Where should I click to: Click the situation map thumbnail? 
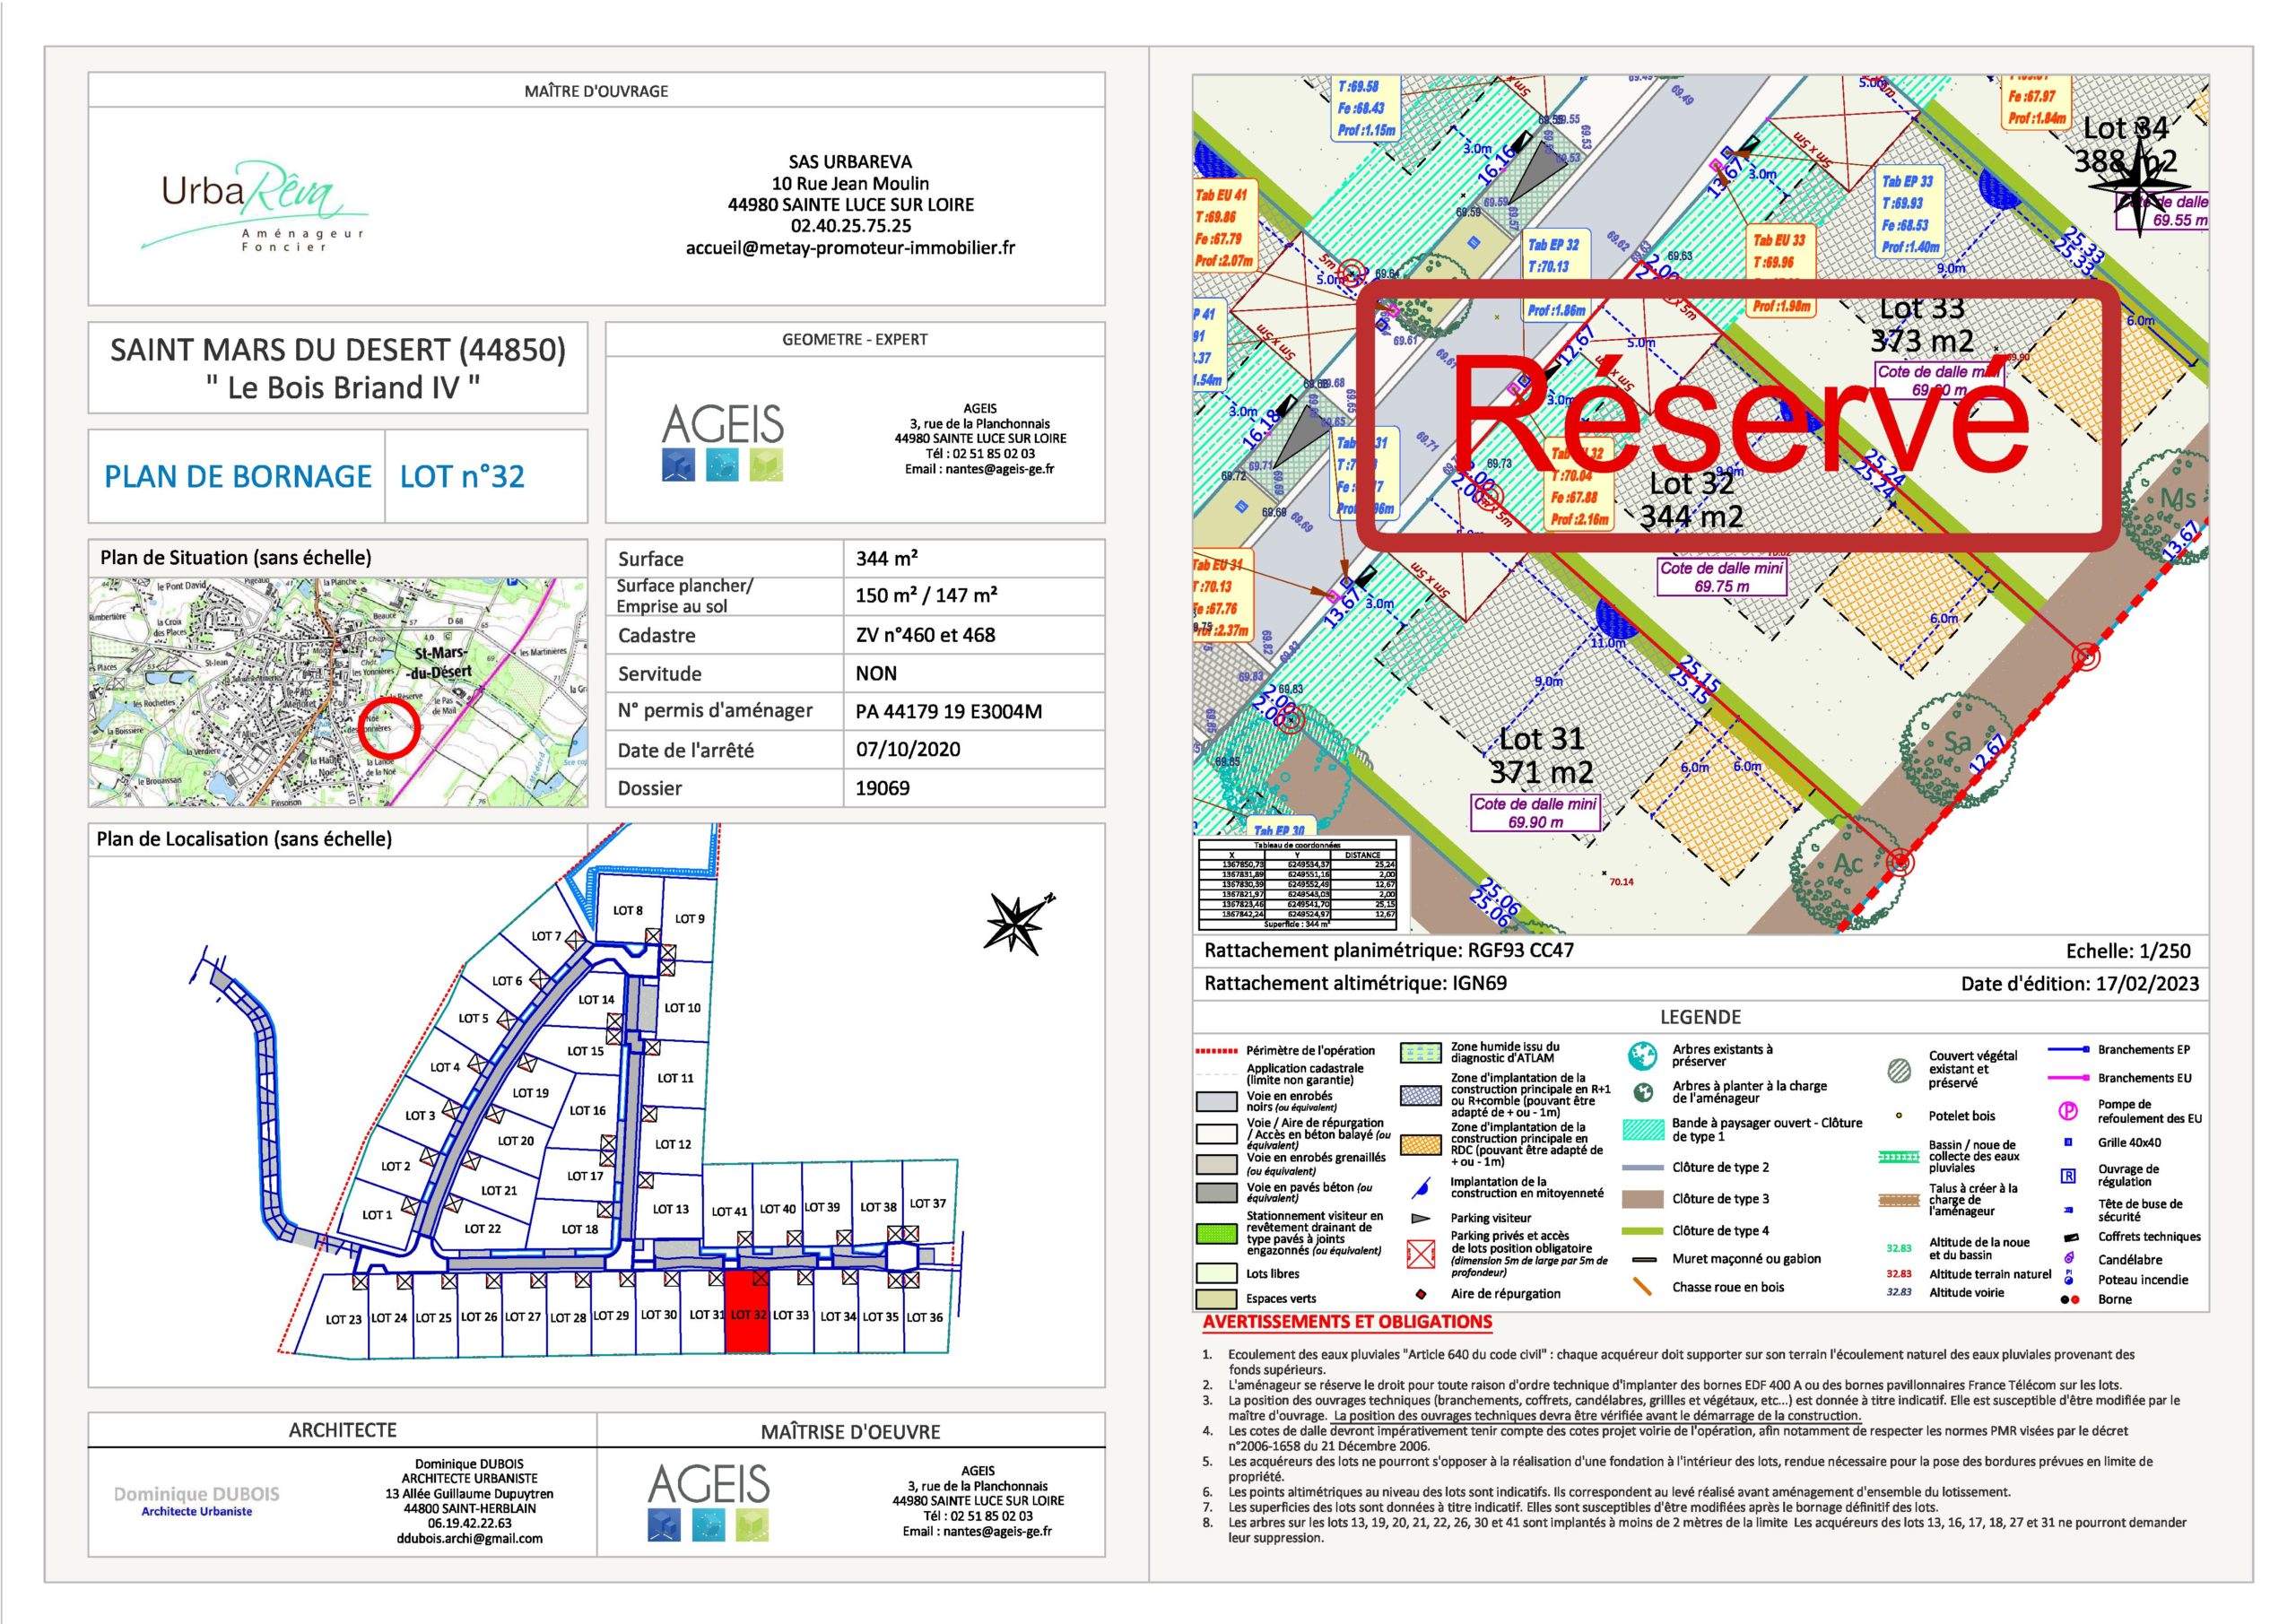338,692
